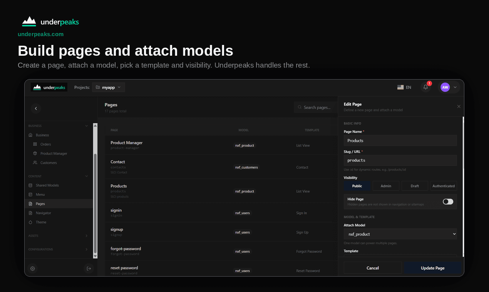The image size is (489, 292).
Task: Click the folder icon beside myapp
Action: pos(98,87)
